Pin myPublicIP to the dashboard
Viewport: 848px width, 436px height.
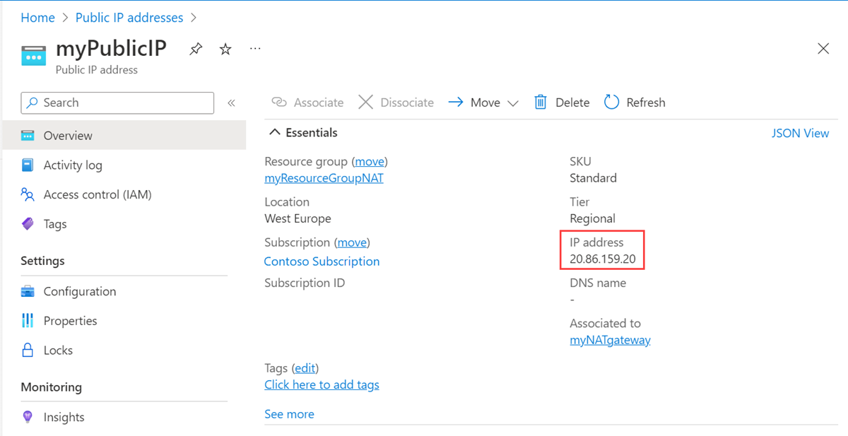196,49
